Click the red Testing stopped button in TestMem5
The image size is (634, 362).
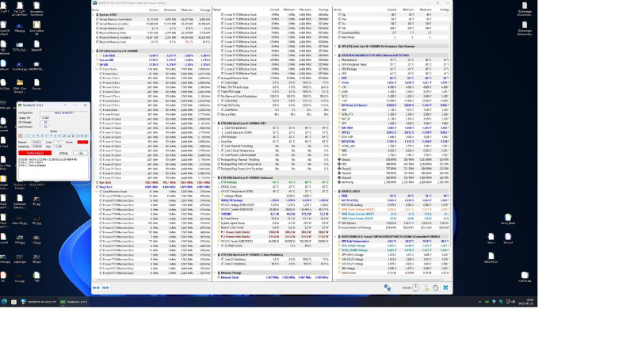pos(35,153)
